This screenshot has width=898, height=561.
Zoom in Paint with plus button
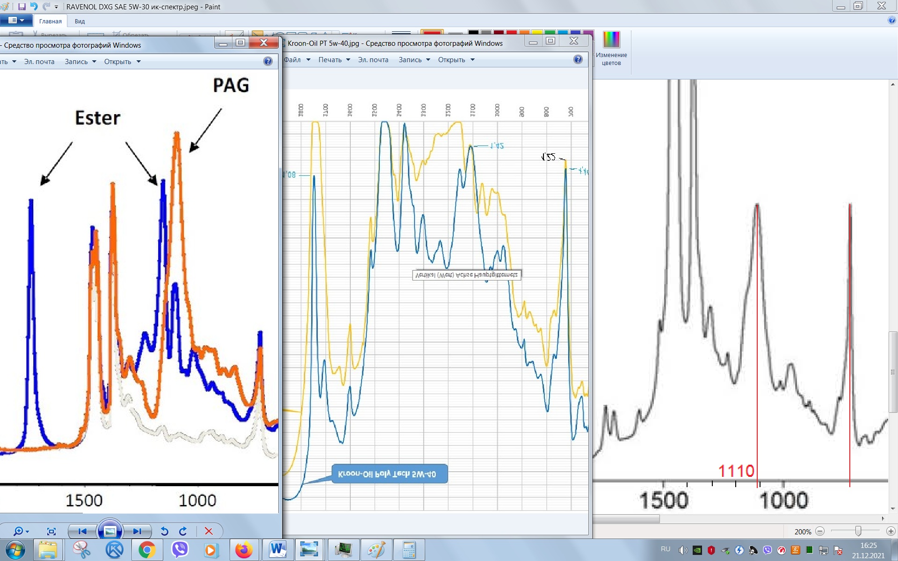891,531
